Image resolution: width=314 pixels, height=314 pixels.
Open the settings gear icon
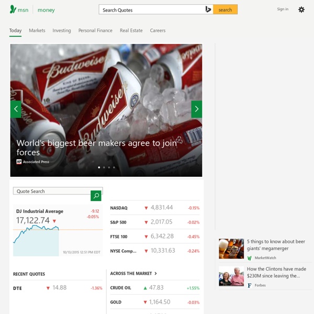301,9
